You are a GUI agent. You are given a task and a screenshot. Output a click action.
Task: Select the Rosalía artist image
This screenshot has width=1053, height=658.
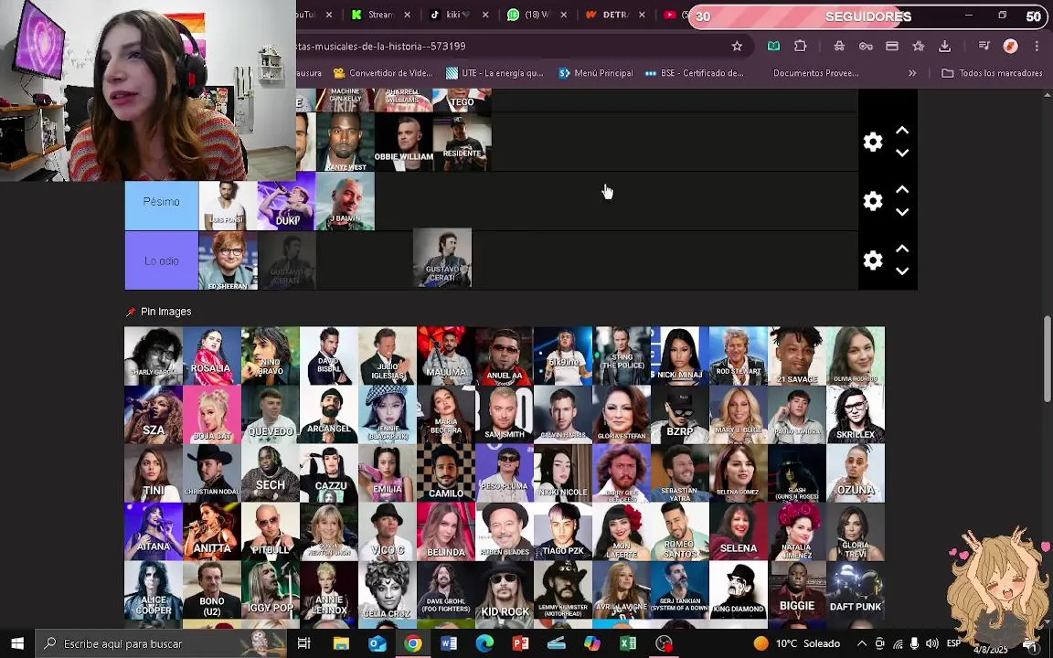point(211,356)
